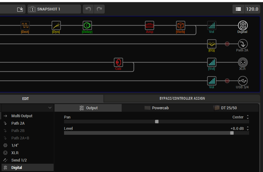Click the EQ block icon

212,44
